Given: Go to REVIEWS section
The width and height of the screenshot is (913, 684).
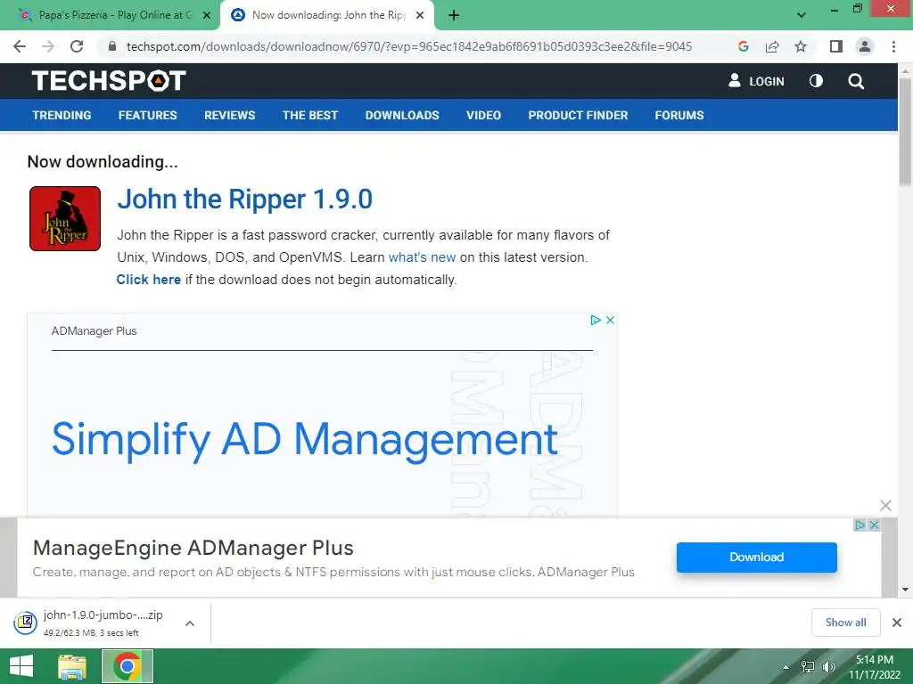Looking at the screenshot, I should point(229,115).
